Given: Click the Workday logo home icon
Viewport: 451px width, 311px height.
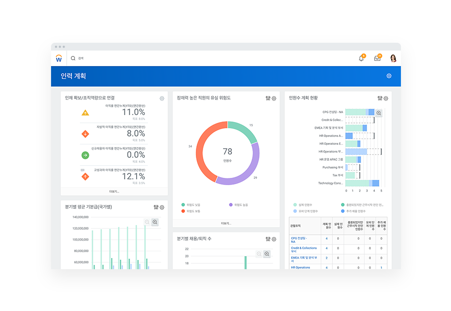Looking at the screenshot, I should click(x=59, y=58).
